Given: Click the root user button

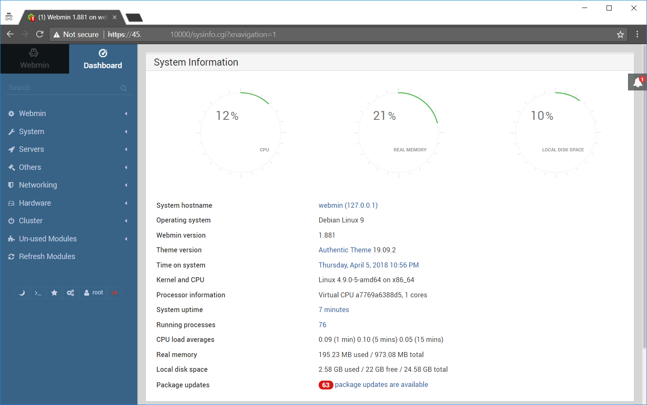Looking at the screenshot, I should tap(93, 293).
